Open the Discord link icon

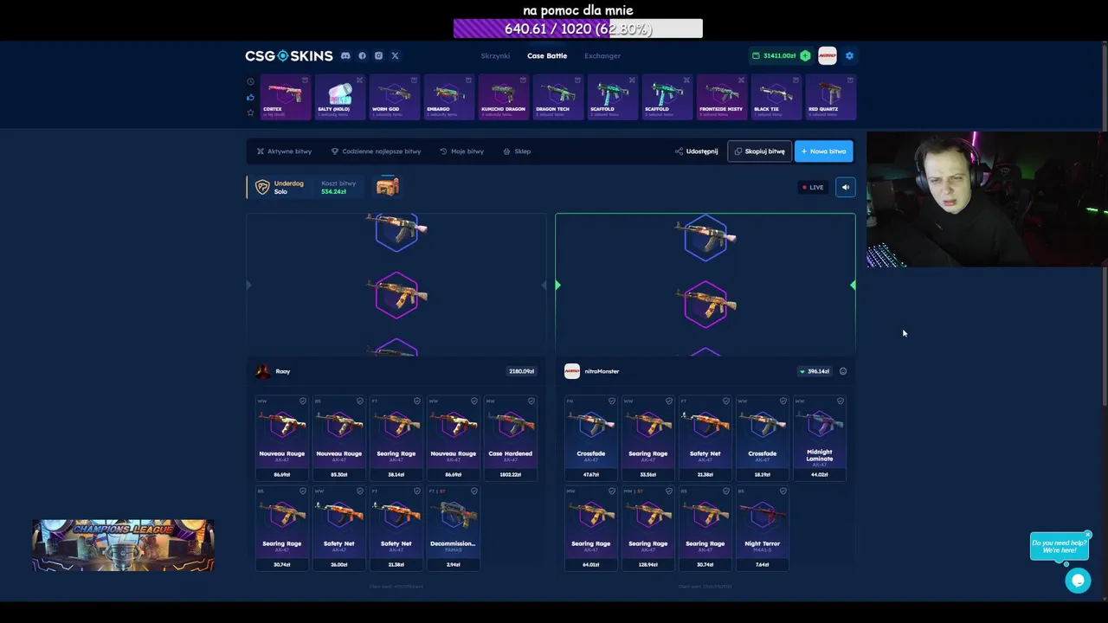coord(345,55)
